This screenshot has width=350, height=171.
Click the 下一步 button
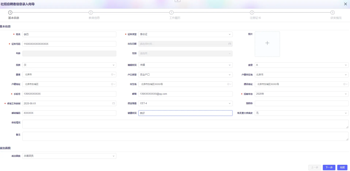coord(329,167)
